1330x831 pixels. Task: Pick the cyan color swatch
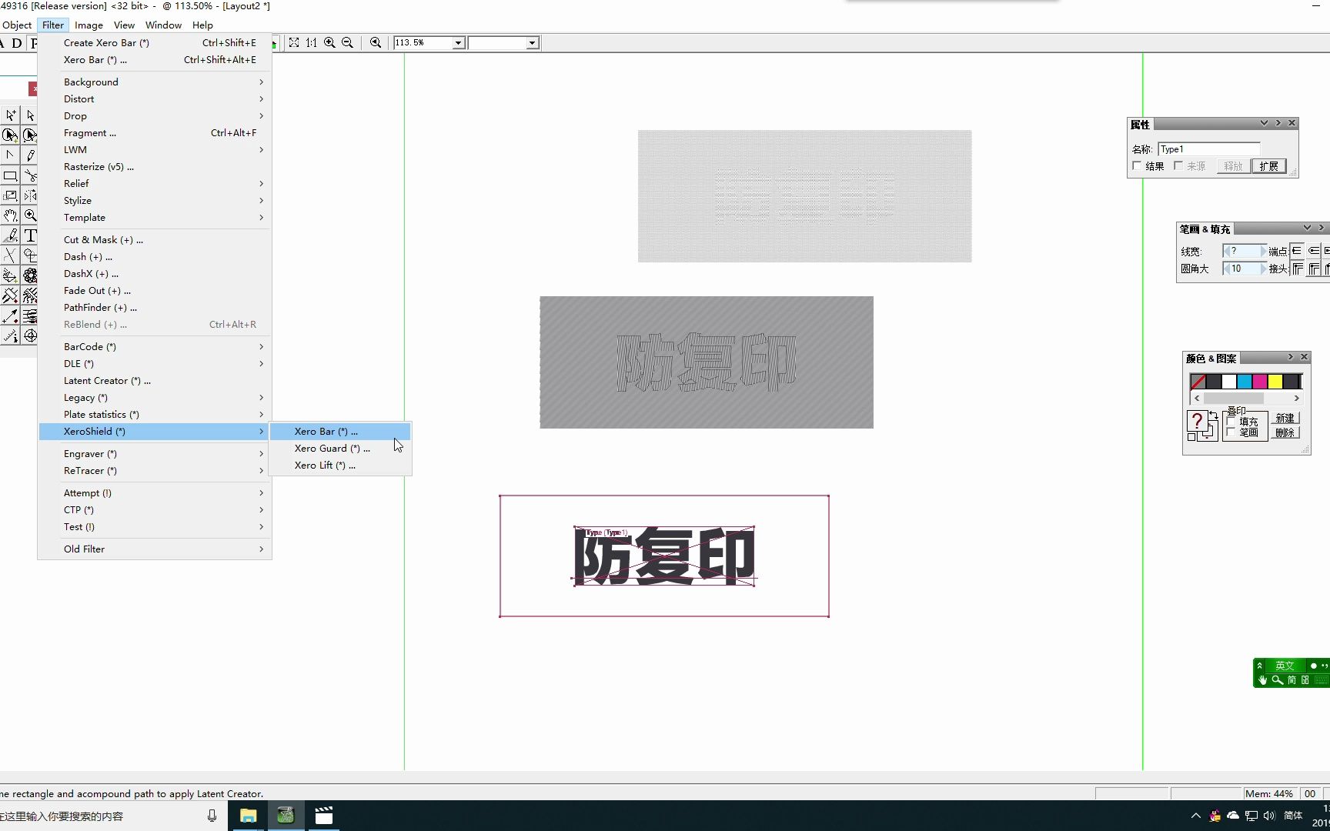point(1244,382)
